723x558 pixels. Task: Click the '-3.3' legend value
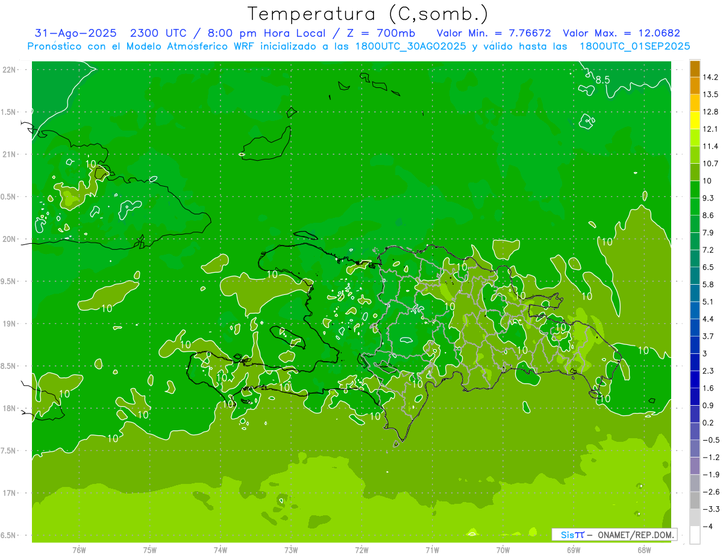pyautogui.click(x=710, y=508)
